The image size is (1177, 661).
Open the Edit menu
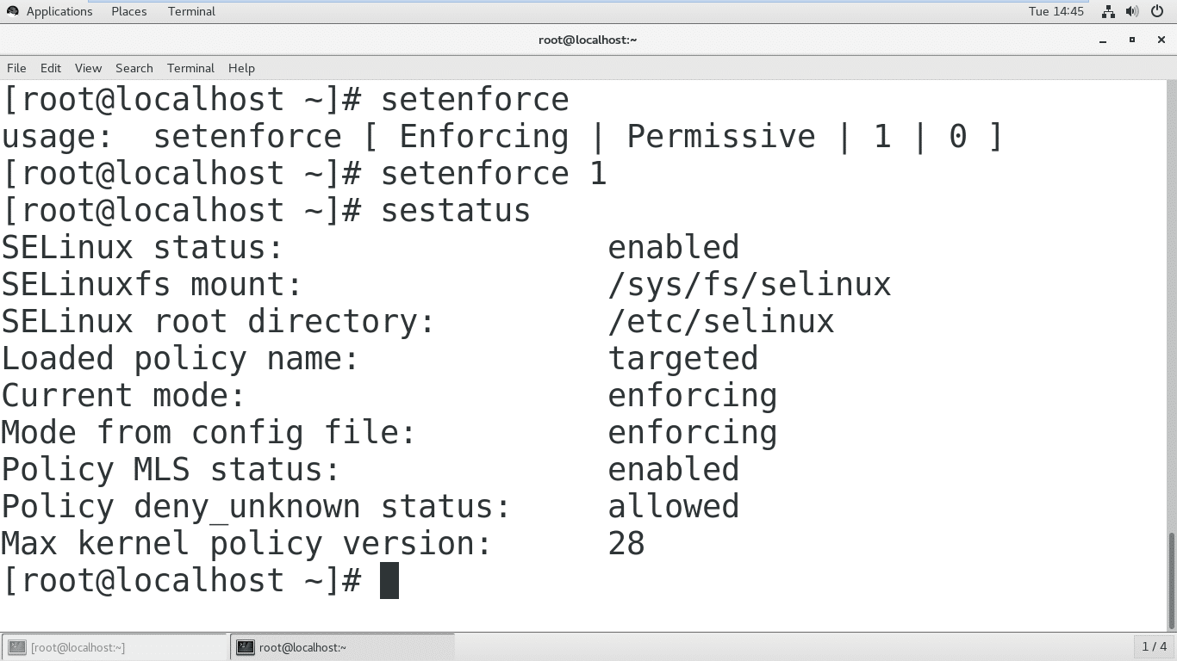51,68
